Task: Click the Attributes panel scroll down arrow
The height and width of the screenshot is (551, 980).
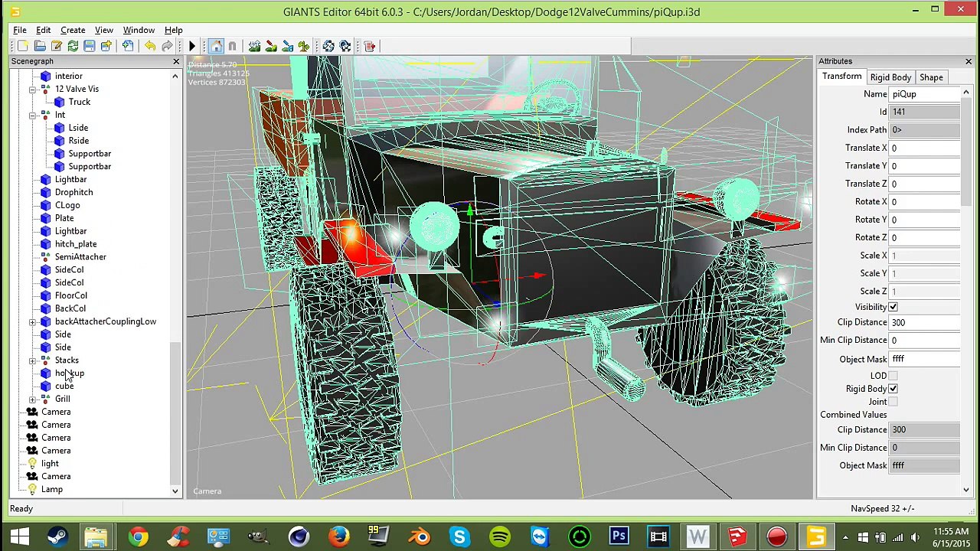Action: (x=965, y=490)
